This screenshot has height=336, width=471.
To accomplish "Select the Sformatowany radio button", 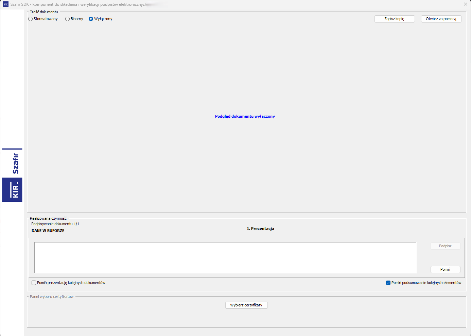I will 31,19.
